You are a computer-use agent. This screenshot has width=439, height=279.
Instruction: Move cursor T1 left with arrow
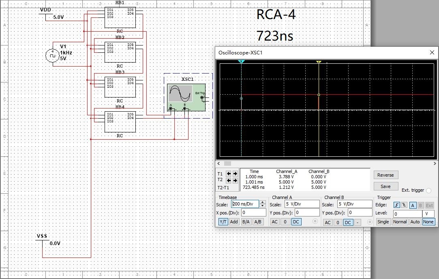pos(229,173)
